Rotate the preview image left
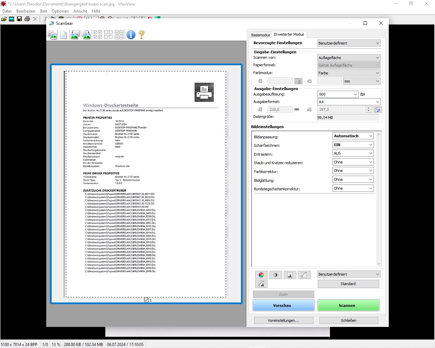 pyautogui.click(x=75, y=35)
